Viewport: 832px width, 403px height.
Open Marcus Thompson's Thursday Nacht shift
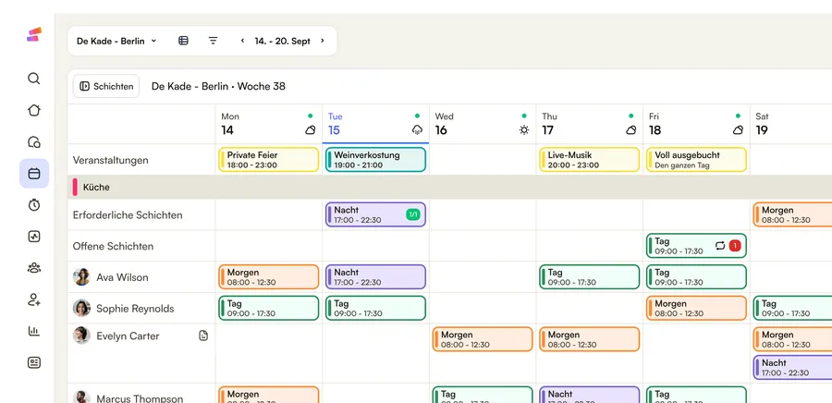[x=590, y=395]
